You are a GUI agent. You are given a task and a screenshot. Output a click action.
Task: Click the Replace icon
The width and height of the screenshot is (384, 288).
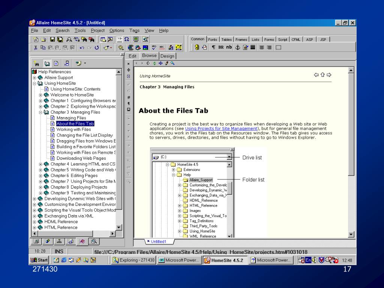point(76,39)
